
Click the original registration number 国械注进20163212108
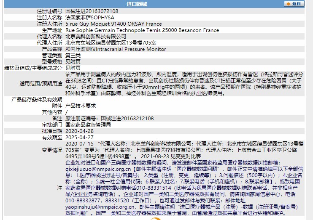point(127,119)
